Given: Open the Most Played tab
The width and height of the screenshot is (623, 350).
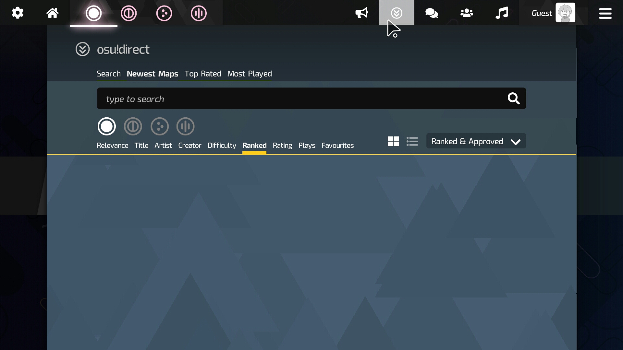Looking at the screenshot, I should 249,74.
